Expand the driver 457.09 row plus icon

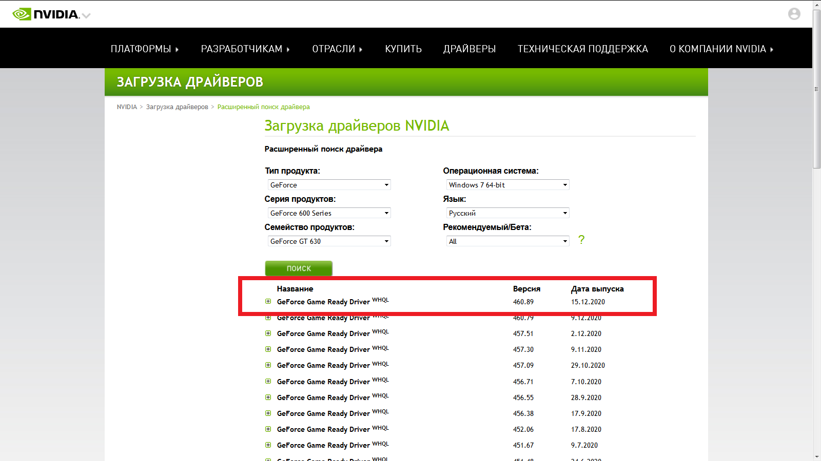click(x=268, y=365)
